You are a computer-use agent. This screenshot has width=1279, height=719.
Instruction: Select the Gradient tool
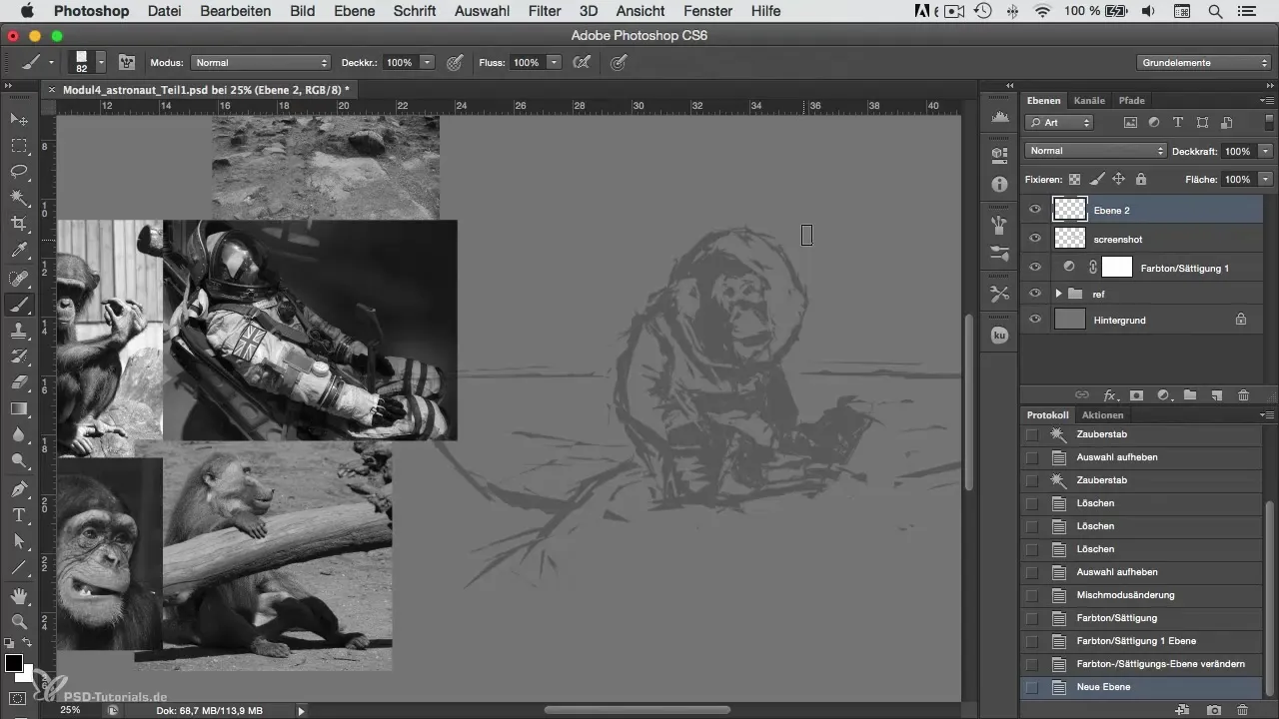click(x=18, y=408)
